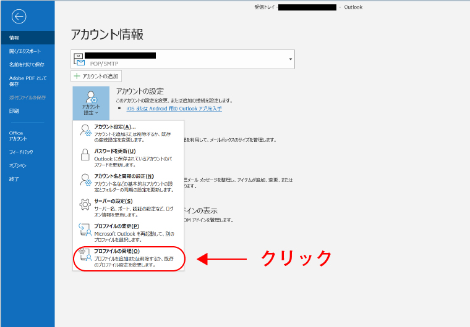Click the gear icon beside サーバーの設定
Viewport: 470px width, 327px height.
(85, 205)
